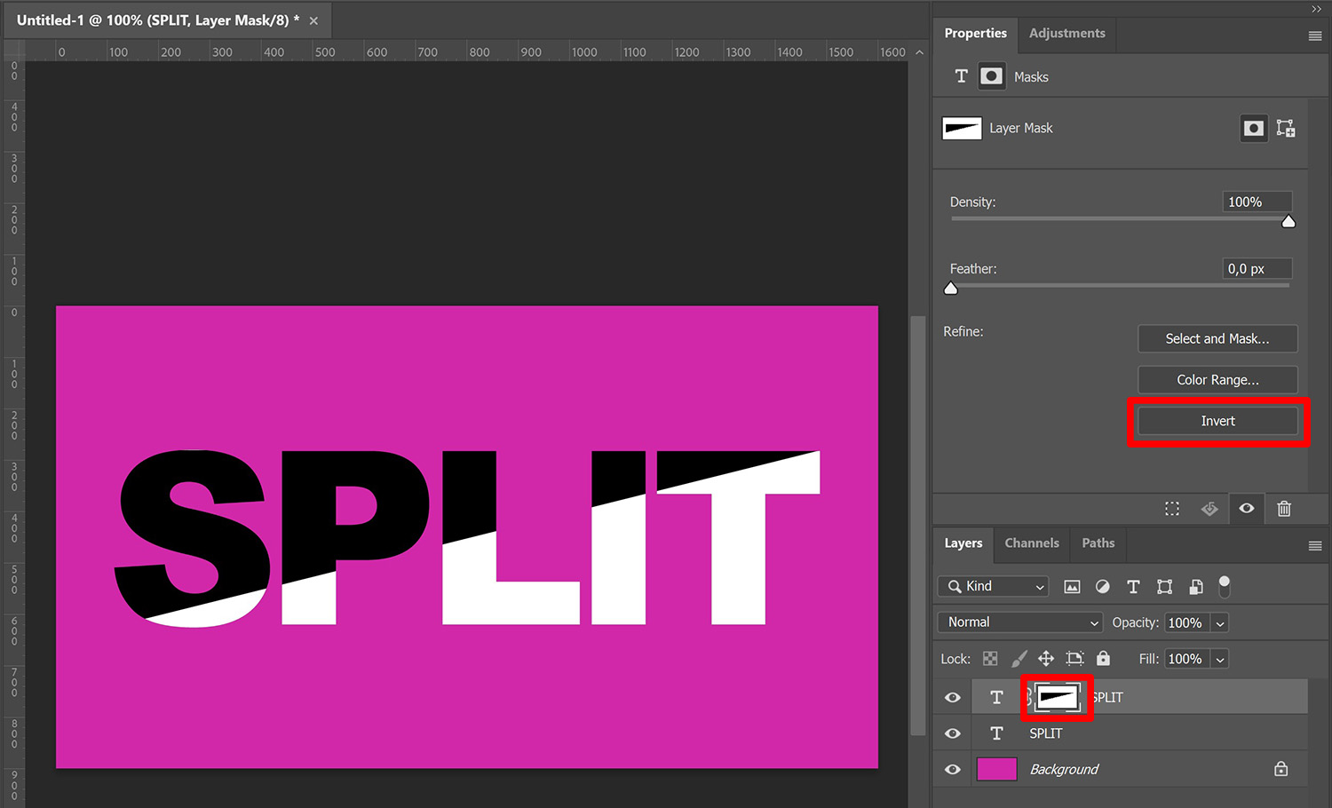Delete the layer mask with trash icon
This screenshot has height=808, width=1332.
[1284, 508]
